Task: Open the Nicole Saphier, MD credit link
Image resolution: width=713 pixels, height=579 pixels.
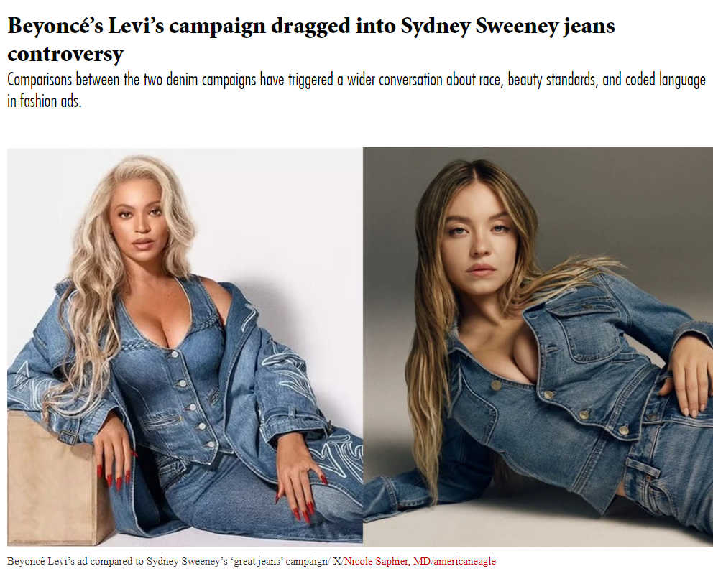Action: (387, 561)
